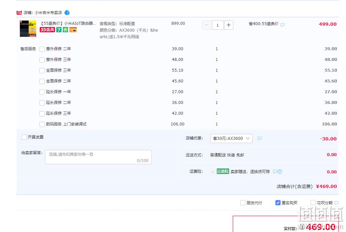Decrease quantity with the minus button
The image size is (346, 232).
click(x=207, y=25)
